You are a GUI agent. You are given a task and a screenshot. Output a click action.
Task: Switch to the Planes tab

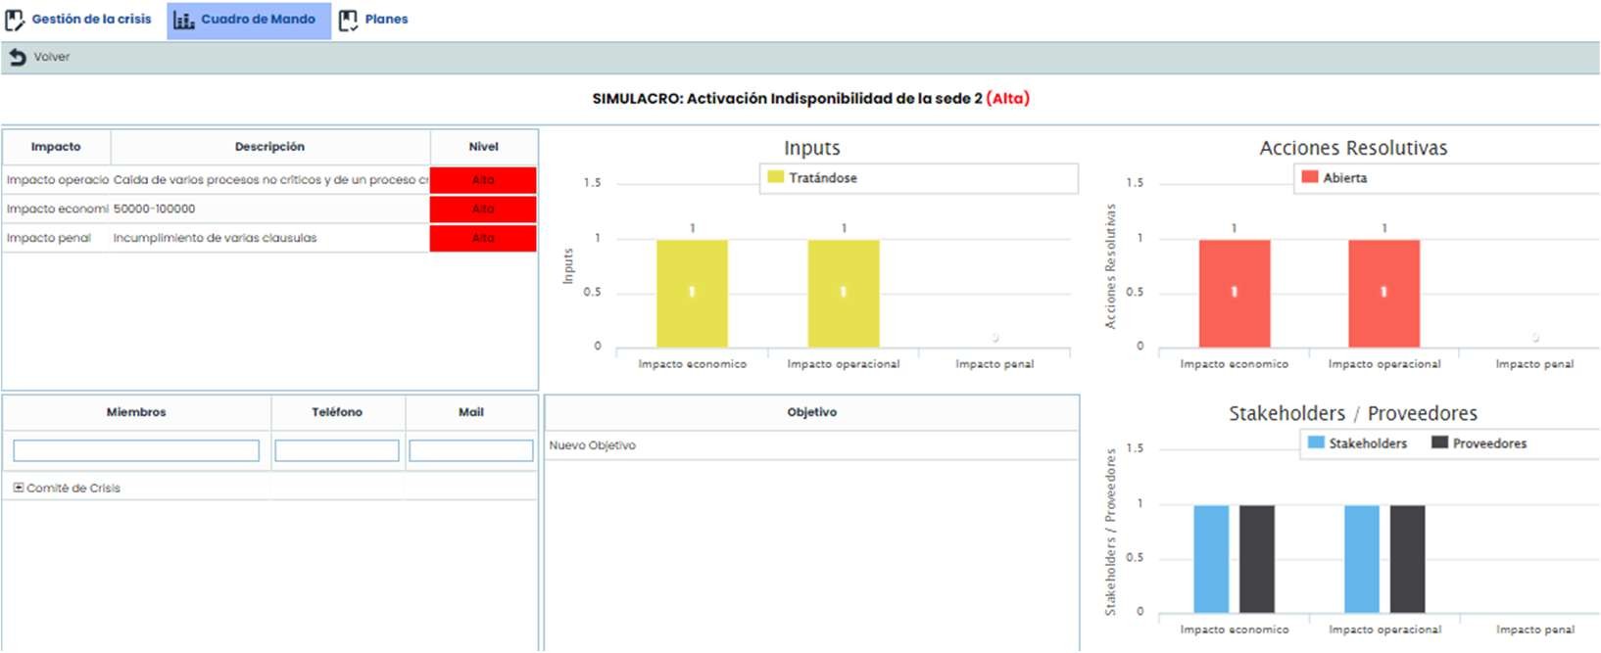(x=386, y=20)
